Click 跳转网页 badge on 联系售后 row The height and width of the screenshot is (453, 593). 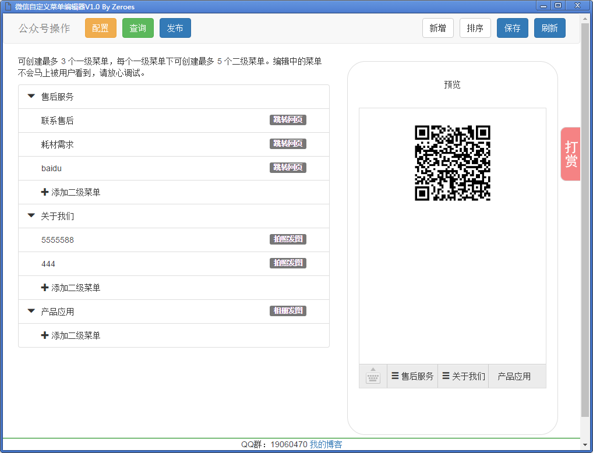pyautogui.click(x=288, y=120)
